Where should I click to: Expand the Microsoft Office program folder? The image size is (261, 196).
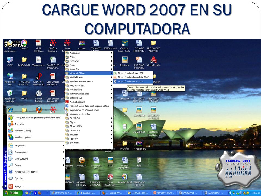[x=89, y=73]
